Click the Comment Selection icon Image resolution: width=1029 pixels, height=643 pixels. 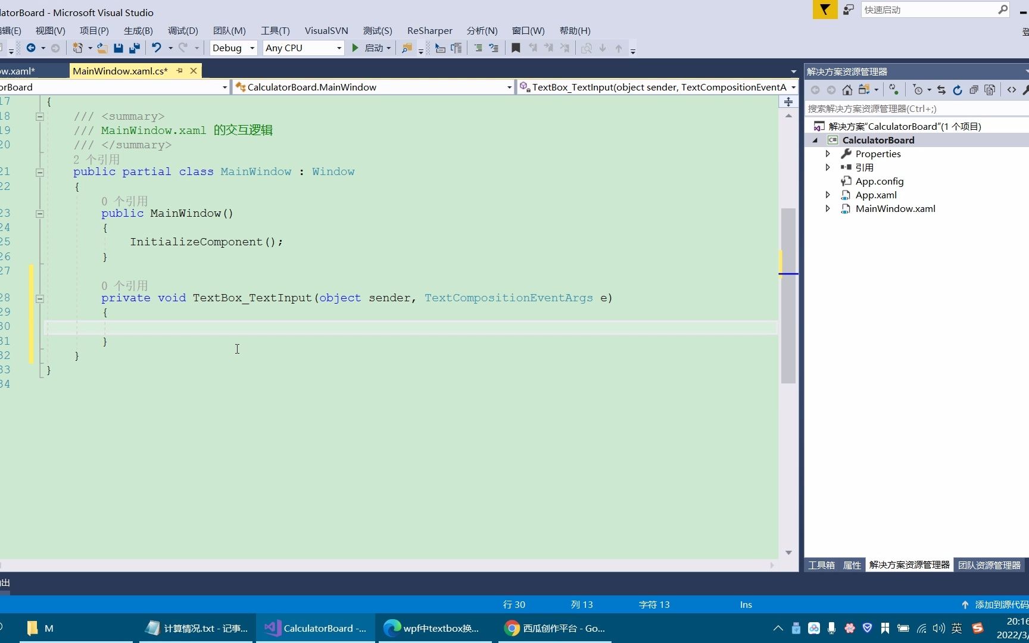click(478, 48)
